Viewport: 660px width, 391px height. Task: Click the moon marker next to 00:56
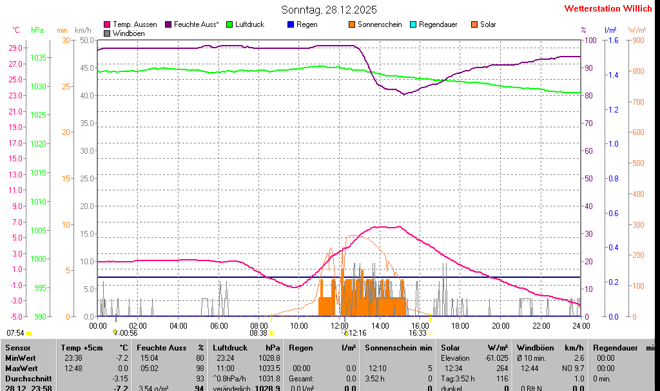point(115,332)
